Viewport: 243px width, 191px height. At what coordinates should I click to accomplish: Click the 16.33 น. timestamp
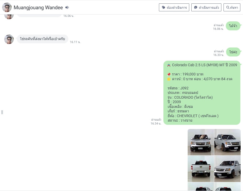[x=218, y=55]
